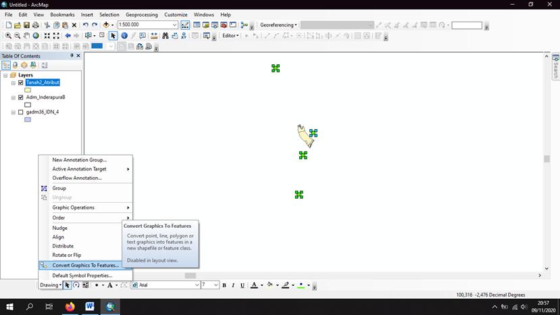
Task: Switch to List By Selection
Action: click(x=33, y=66)
